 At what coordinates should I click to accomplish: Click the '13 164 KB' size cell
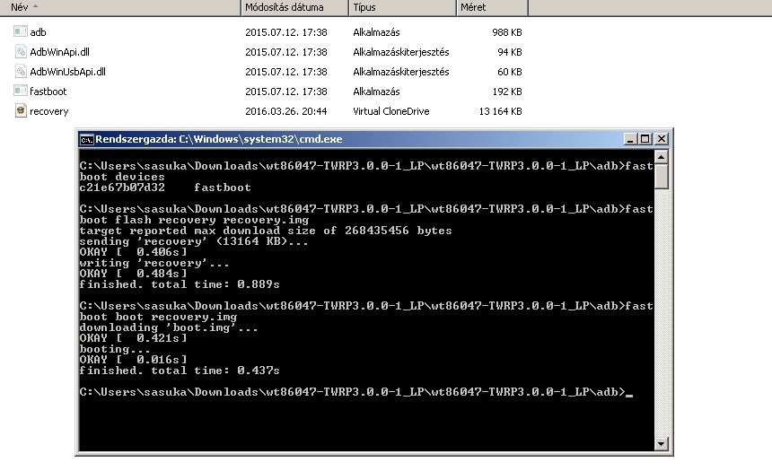[500, 111]
